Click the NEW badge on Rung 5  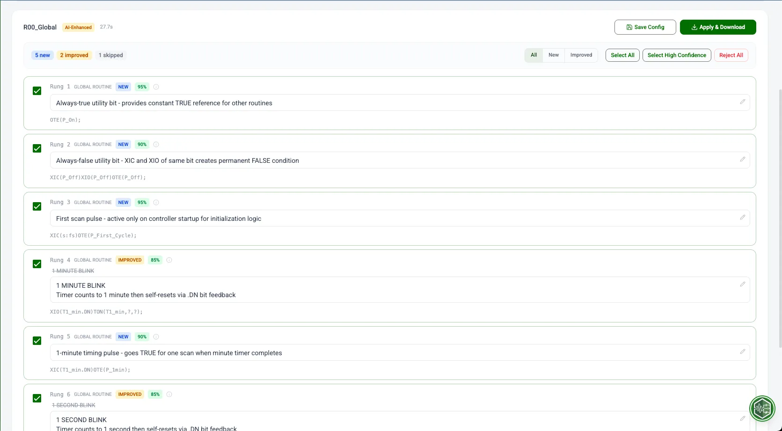(123, 337)
